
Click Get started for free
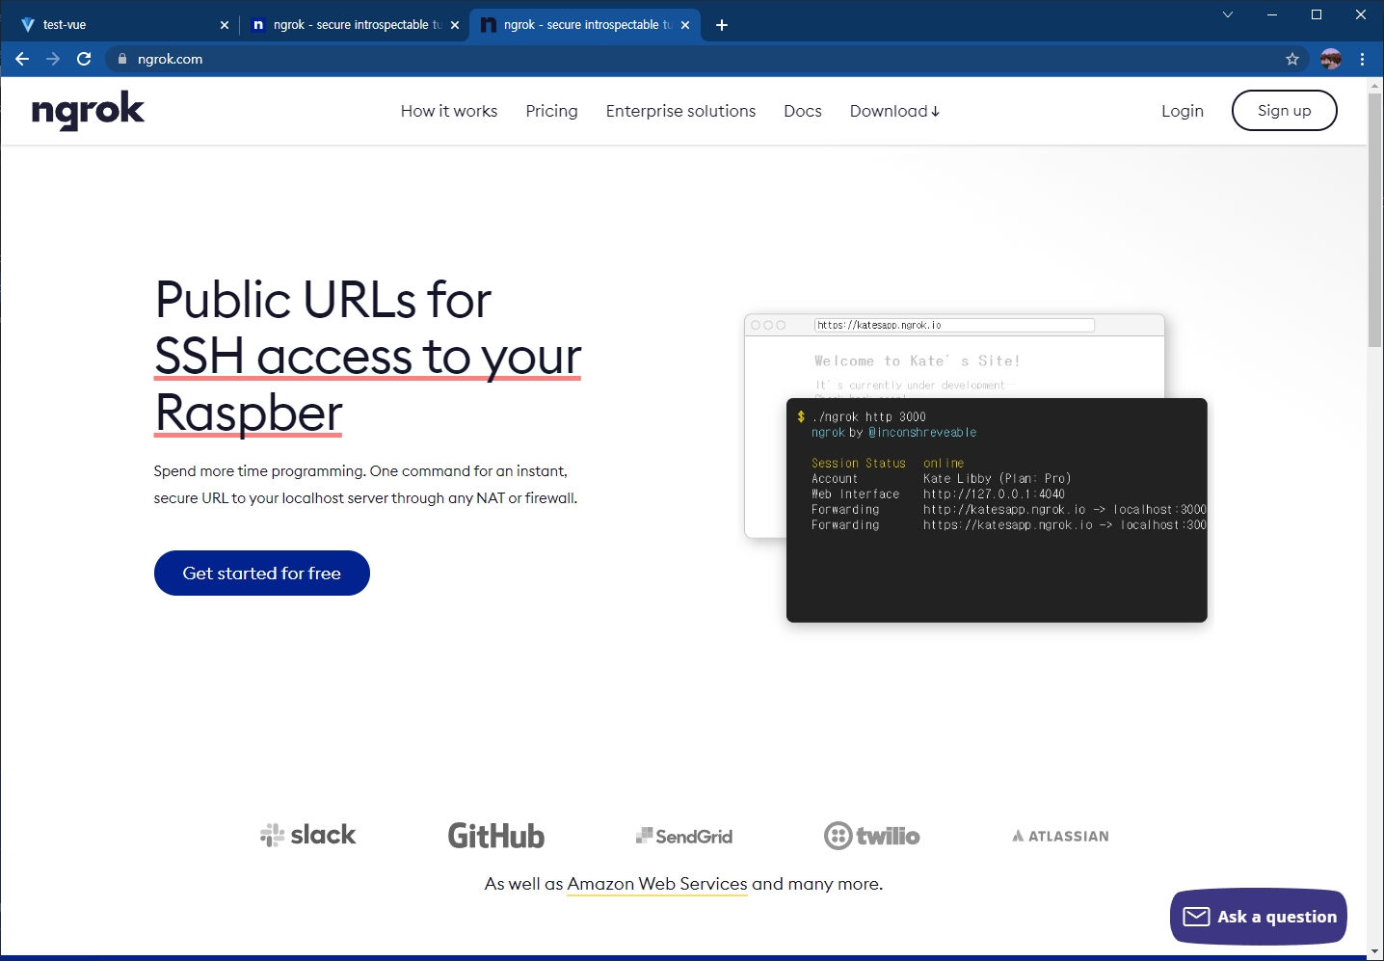[x=262, y=573]
